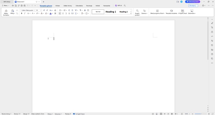Click the history clock icon in right sidebar
The image size is (215, 115).
[212, 45]
